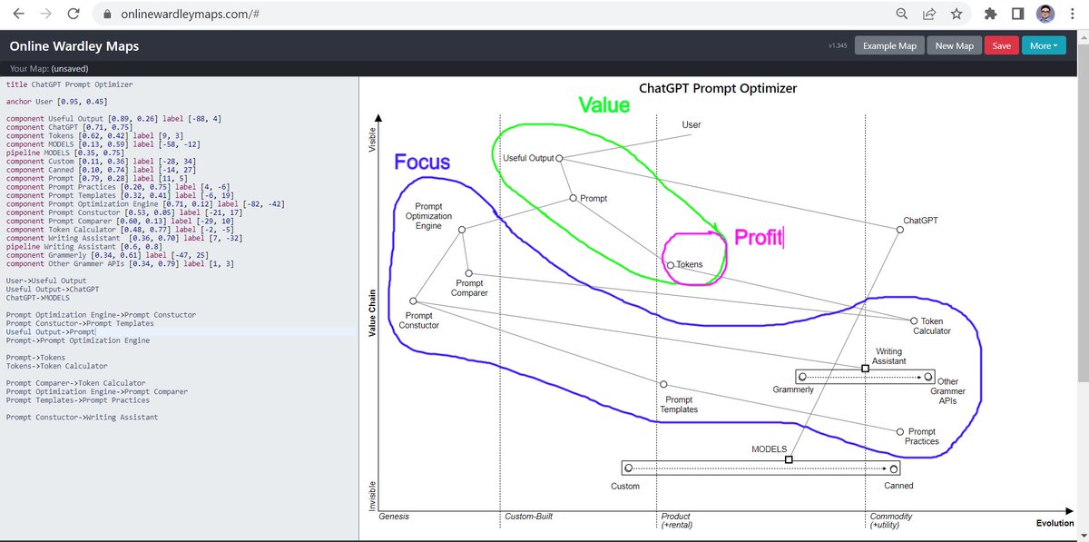
Task: Click the ChatGPT Prompt Optimizer map title
Action: [718, 89]
